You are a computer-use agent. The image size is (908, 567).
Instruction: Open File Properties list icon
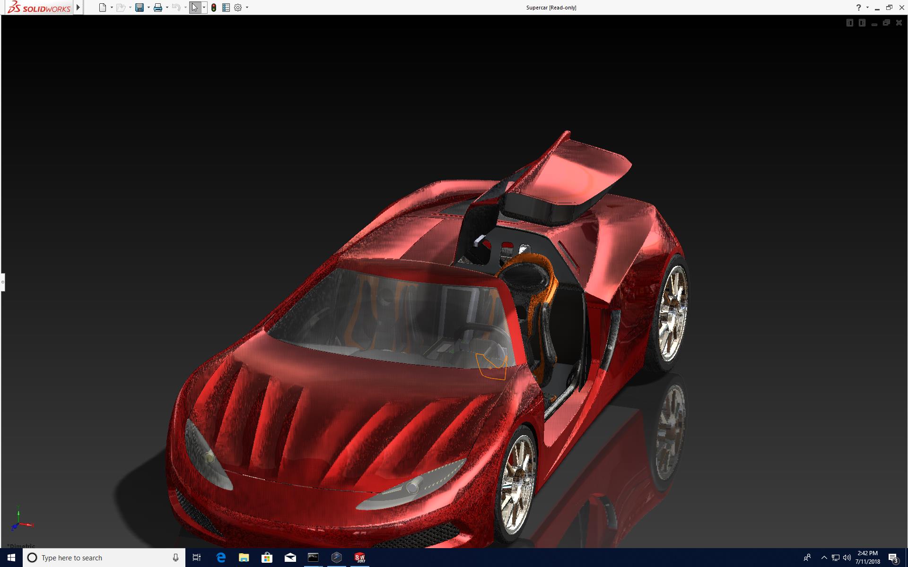(x=226, y=8)
